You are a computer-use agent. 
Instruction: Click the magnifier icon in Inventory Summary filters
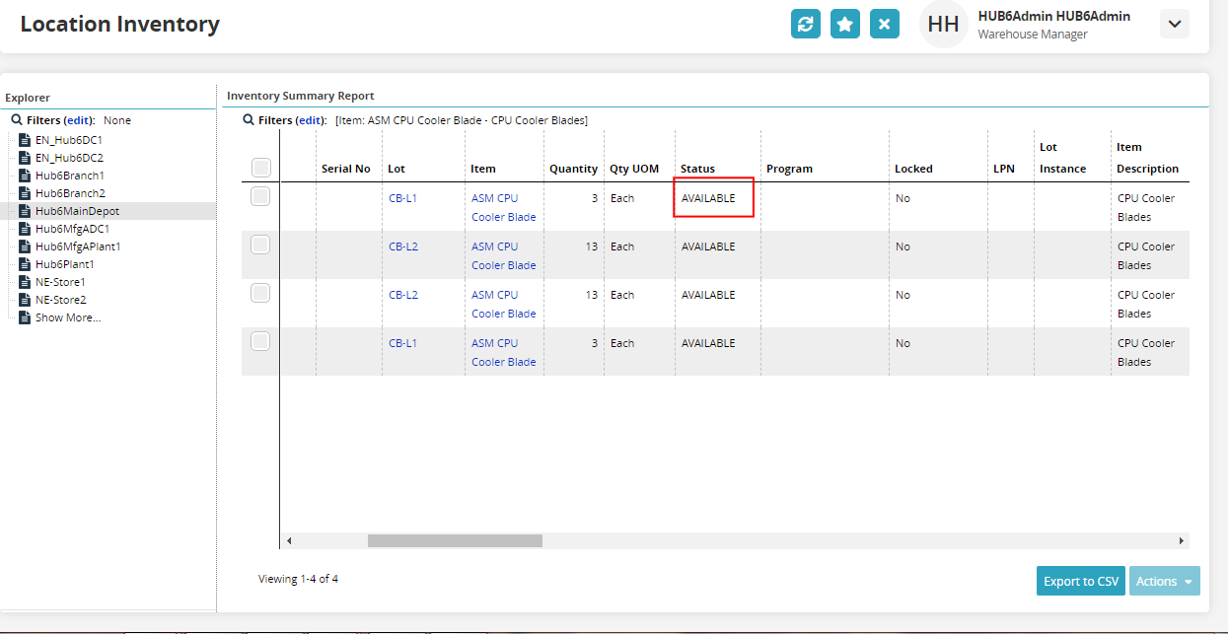pos(249,120)
